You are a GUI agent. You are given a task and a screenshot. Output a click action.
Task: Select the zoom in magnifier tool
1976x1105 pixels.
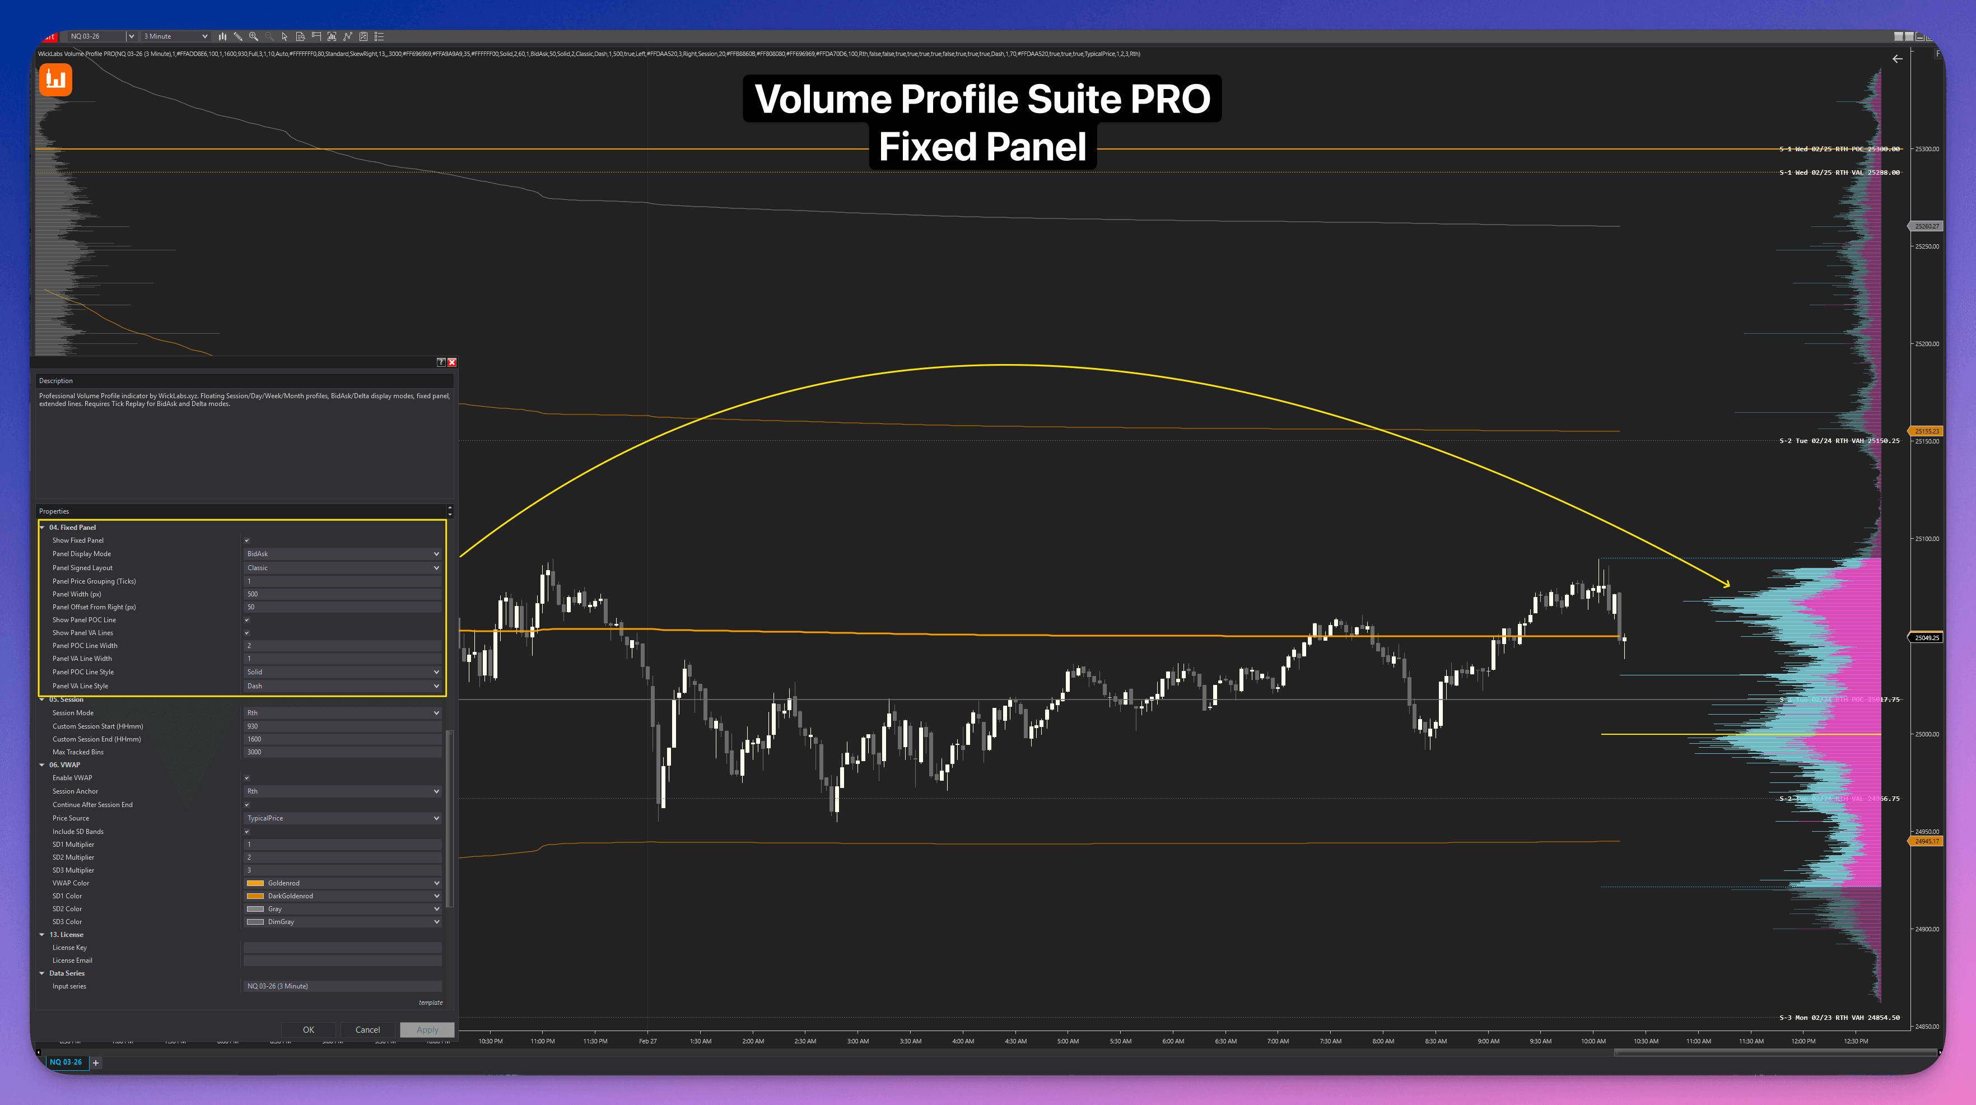coord(254,36)
